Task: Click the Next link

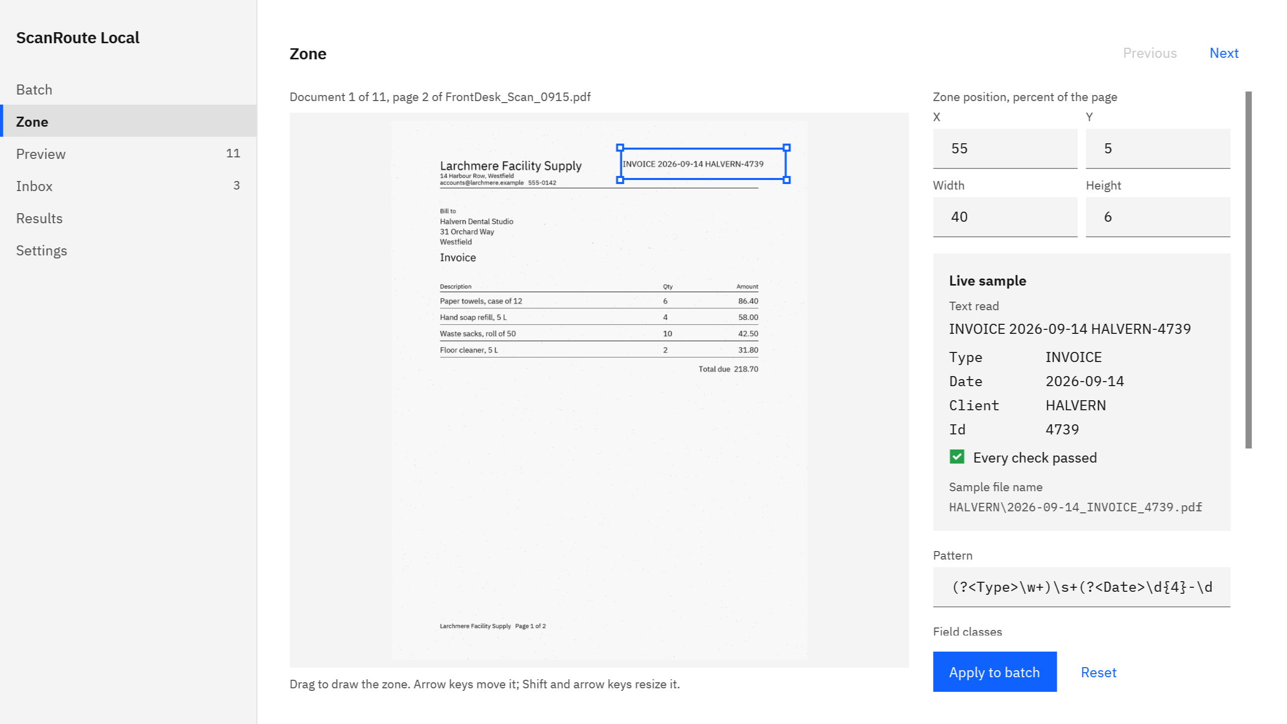Action: pos(1224,53)
